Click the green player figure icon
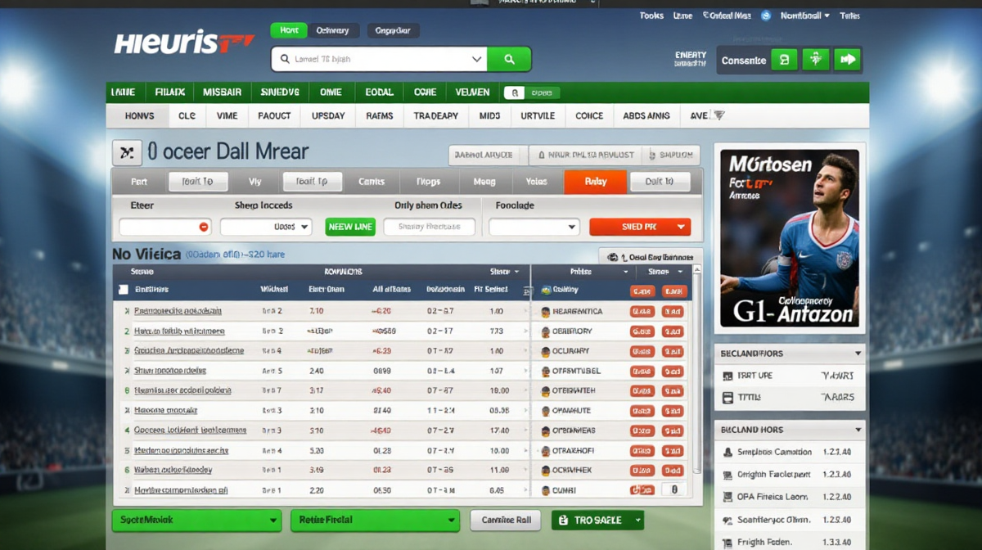Image resolution: width=982 pixels, height=550 pixels. (x=816, y=60)
